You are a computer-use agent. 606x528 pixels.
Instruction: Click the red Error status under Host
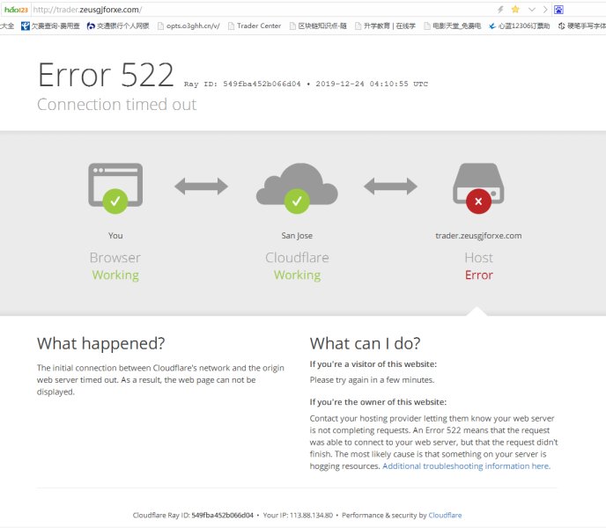479,275
